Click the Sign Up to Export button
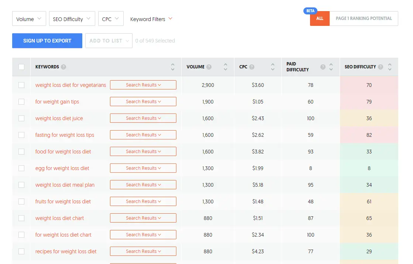Image resolution: width=413 pixels, height=264 pixels. click(x=47, y=41)
